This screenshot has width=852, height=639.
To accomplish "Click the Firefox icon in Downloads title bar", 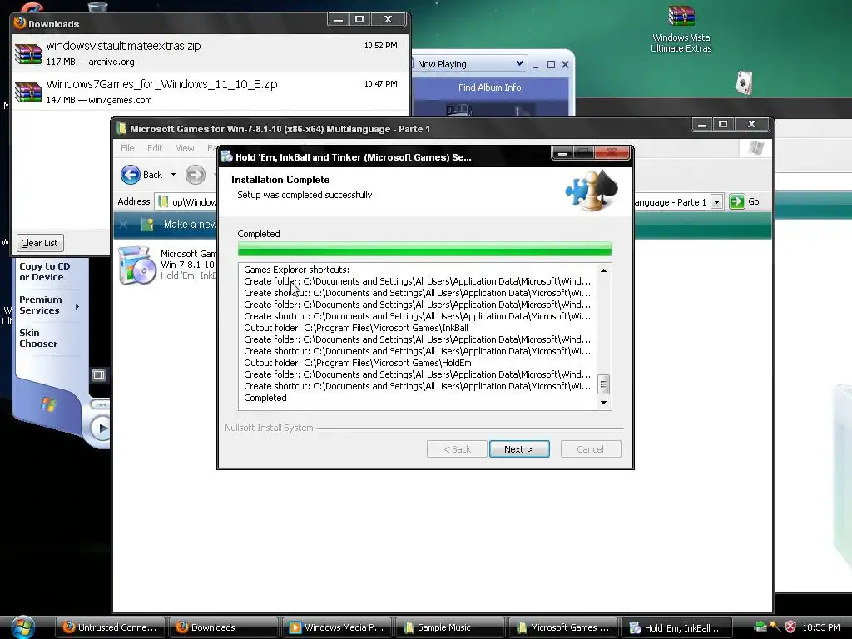I will pos(20,23).
